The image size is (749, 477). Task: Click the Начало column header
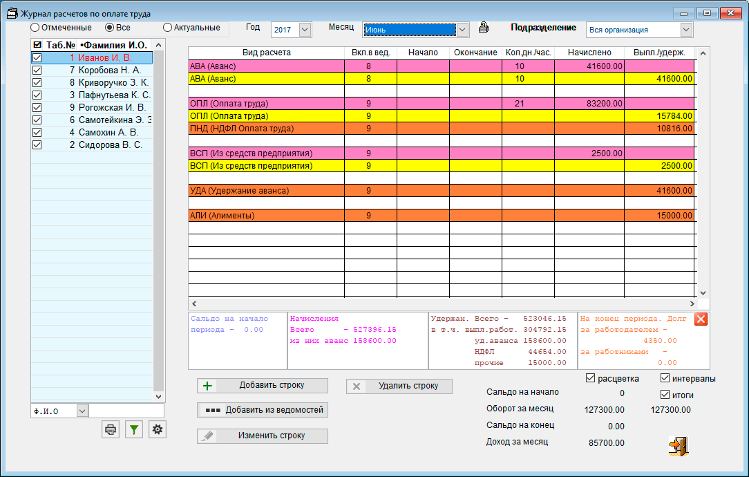point(424,53)
